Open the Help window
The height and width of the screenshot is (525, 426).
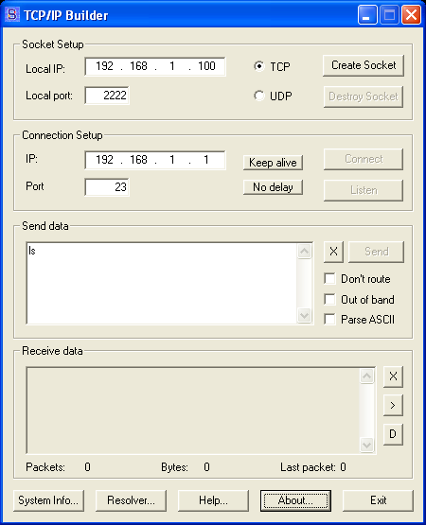tap(213, 500)
